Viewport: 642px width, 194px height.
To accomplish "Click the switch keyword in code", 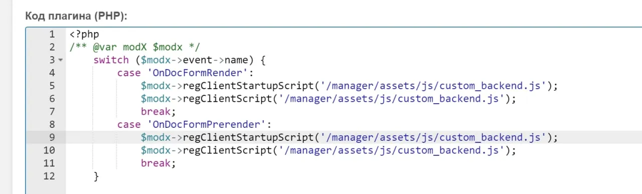I will click(x=111, y=60).
